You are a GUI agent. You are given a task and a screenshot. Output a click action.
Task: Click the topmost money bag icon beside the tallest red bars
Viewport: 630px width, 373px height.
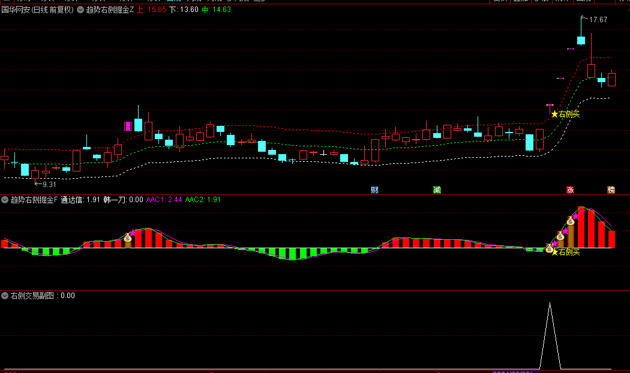coord(571,221)
